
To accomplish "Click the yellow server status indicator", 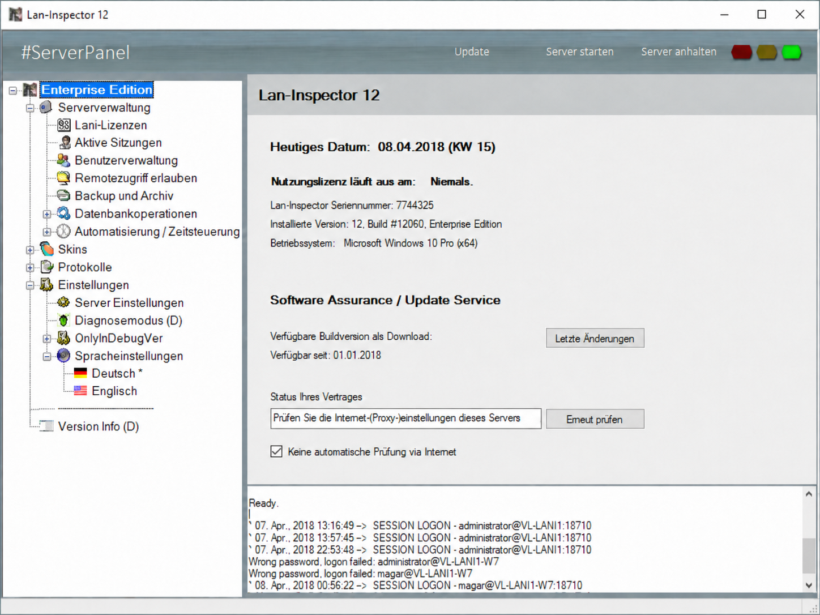I will pyautogui.click(x=767, y=52).
